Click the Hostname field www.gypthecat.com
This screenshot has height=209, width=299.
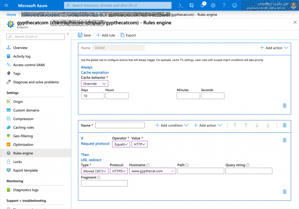(153, 171)
